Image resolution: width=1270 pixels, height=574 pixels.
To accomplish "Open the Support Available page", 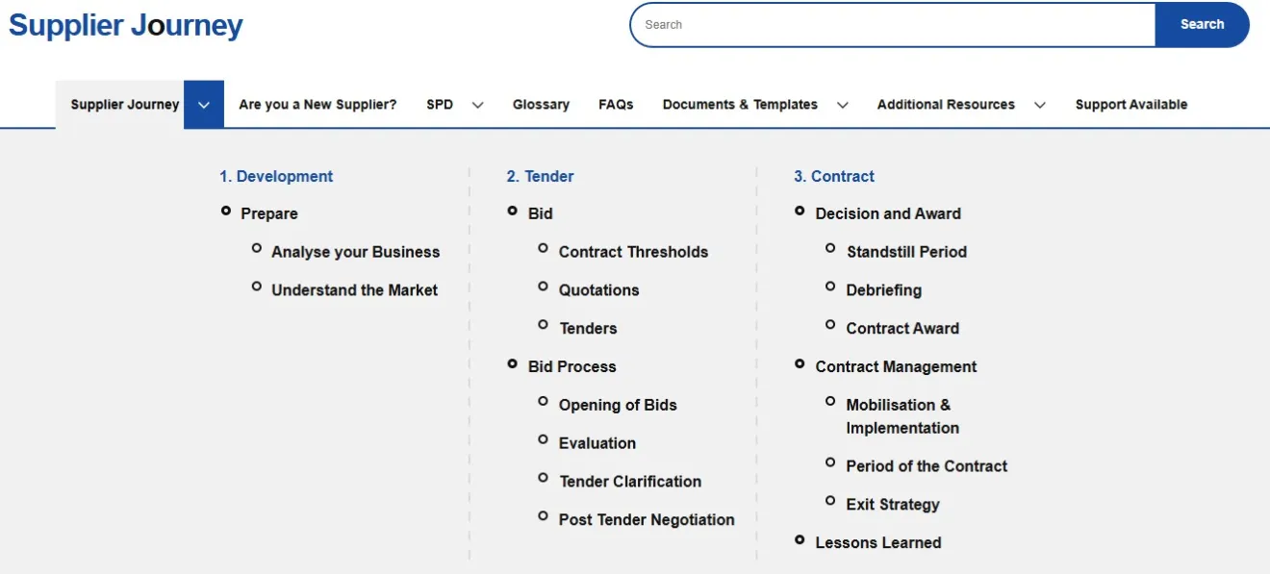I will pyautogui.click(x=1131, y=104).
